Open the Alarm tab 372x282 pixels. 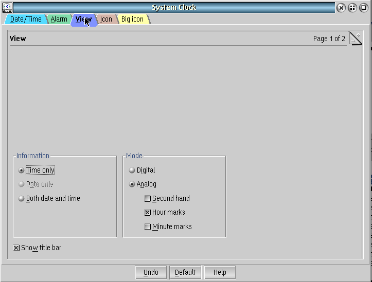point(59,19)
